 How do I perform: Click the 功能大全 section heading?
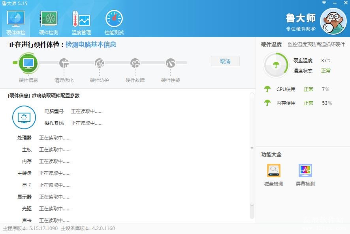[x=271, y=154]
